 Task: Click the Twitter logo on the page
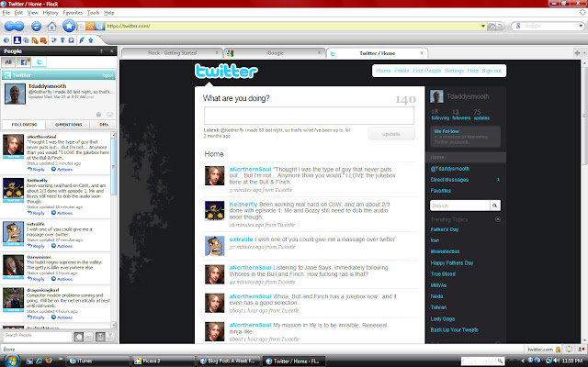(x=226, y=71)
